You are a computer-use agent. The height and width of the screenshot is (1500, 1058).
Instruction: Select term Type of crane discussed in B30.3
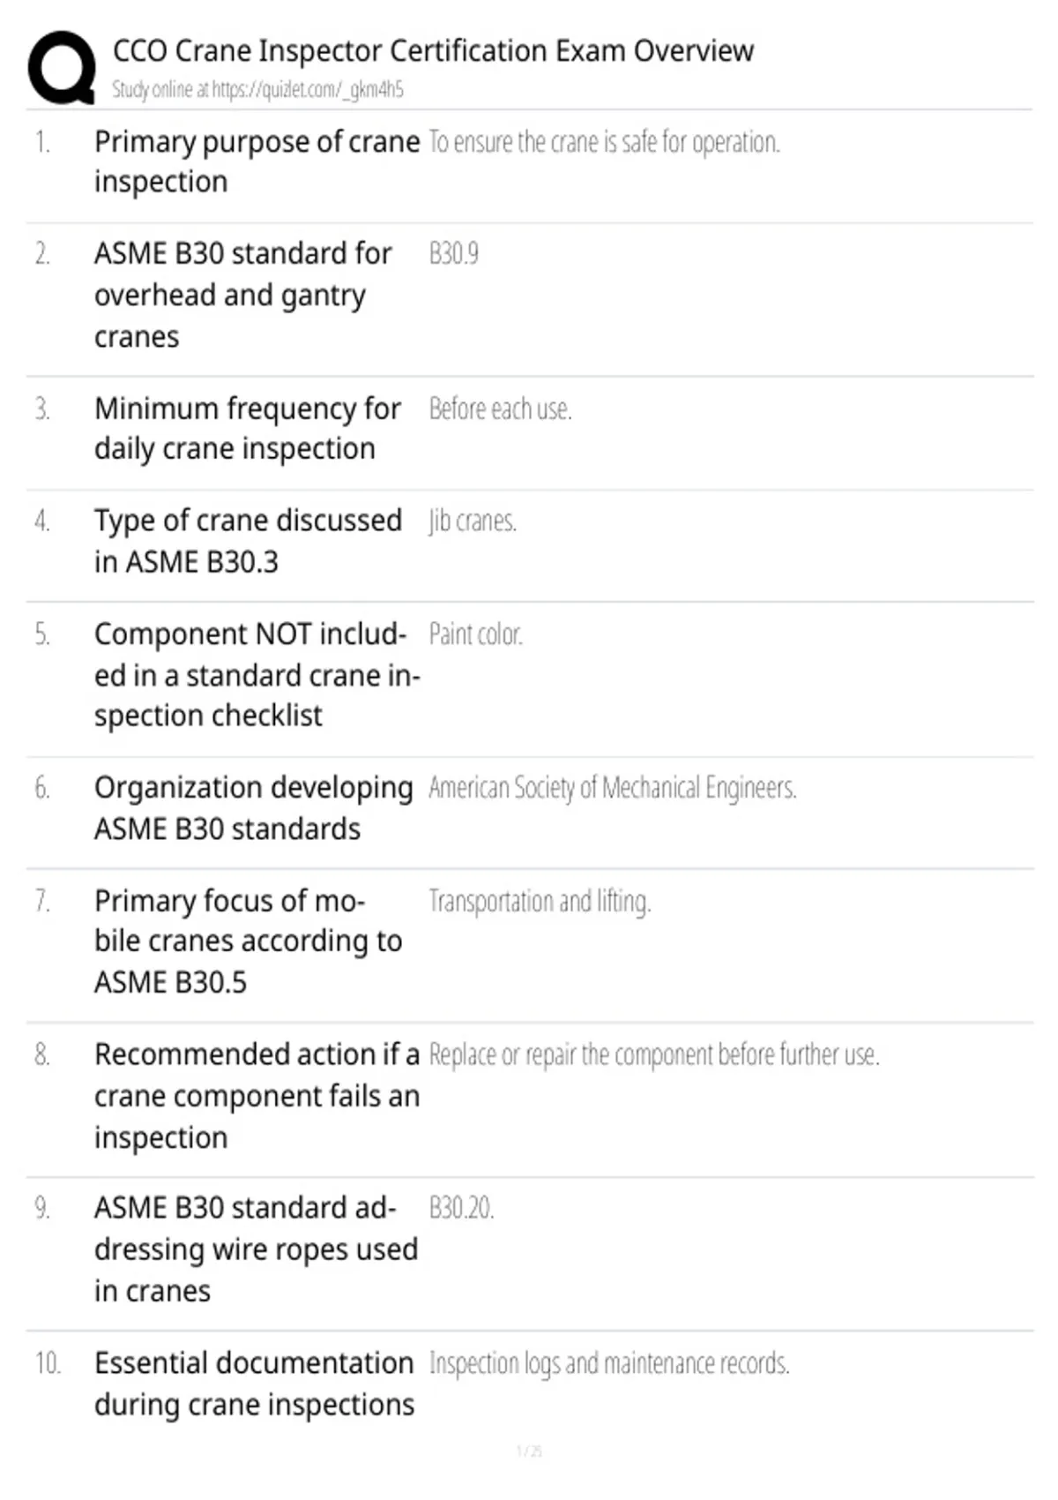pos(248,541)
